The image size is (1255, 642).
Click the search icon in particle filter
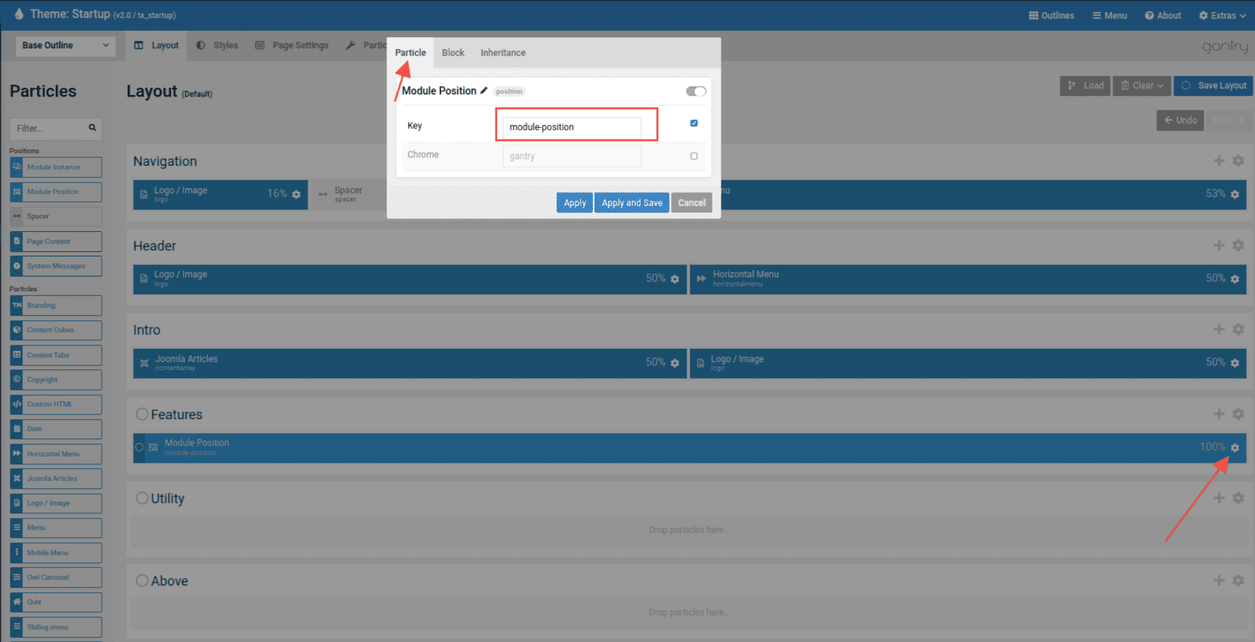[92, 128]
